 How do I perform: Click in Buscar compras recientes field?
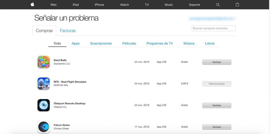click(214, 28)
